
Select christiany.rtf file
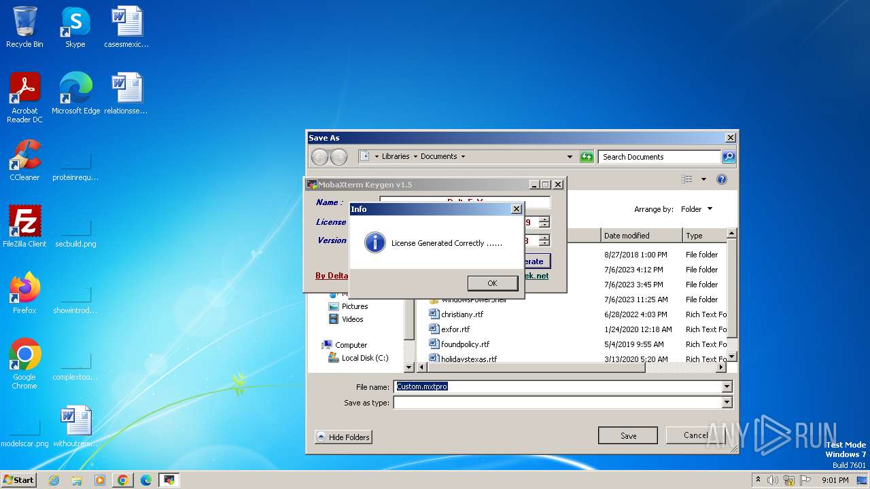456,314
